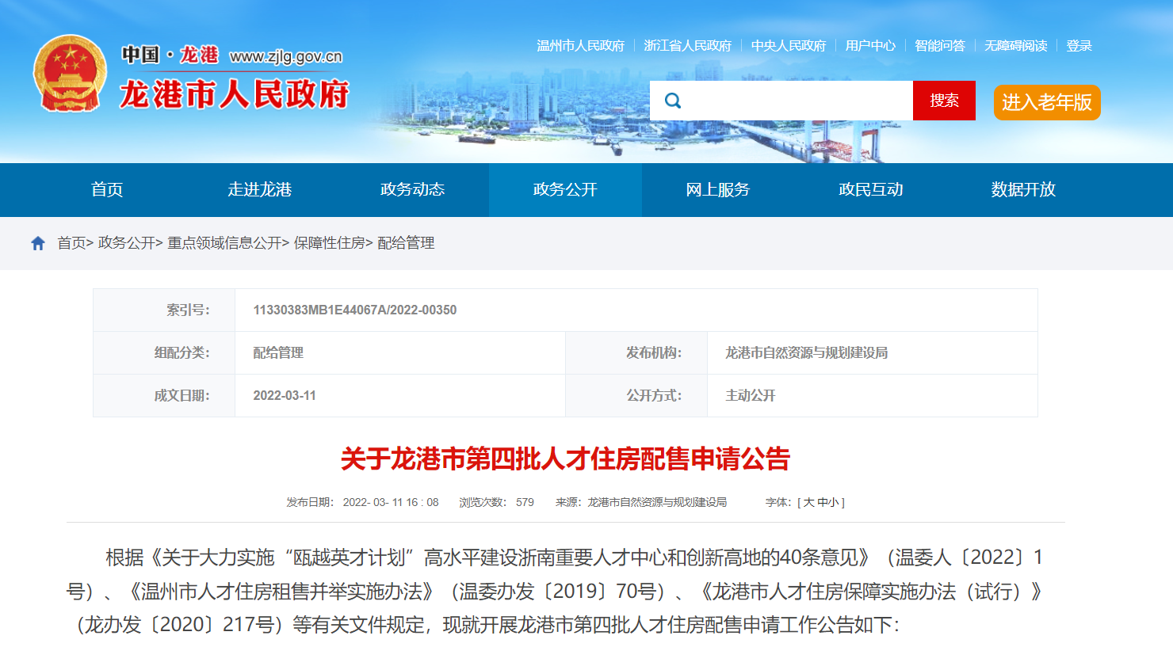The width and height of the screenshot is (1173, 647).
Task: Open the 数据开放 navigation tab
Action: point(1023,190)
